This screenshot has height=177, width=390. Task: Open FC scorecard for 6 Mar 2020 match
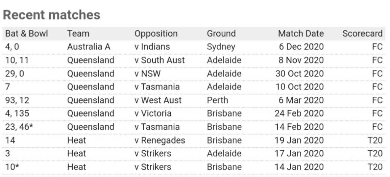[x=377, y=100]
